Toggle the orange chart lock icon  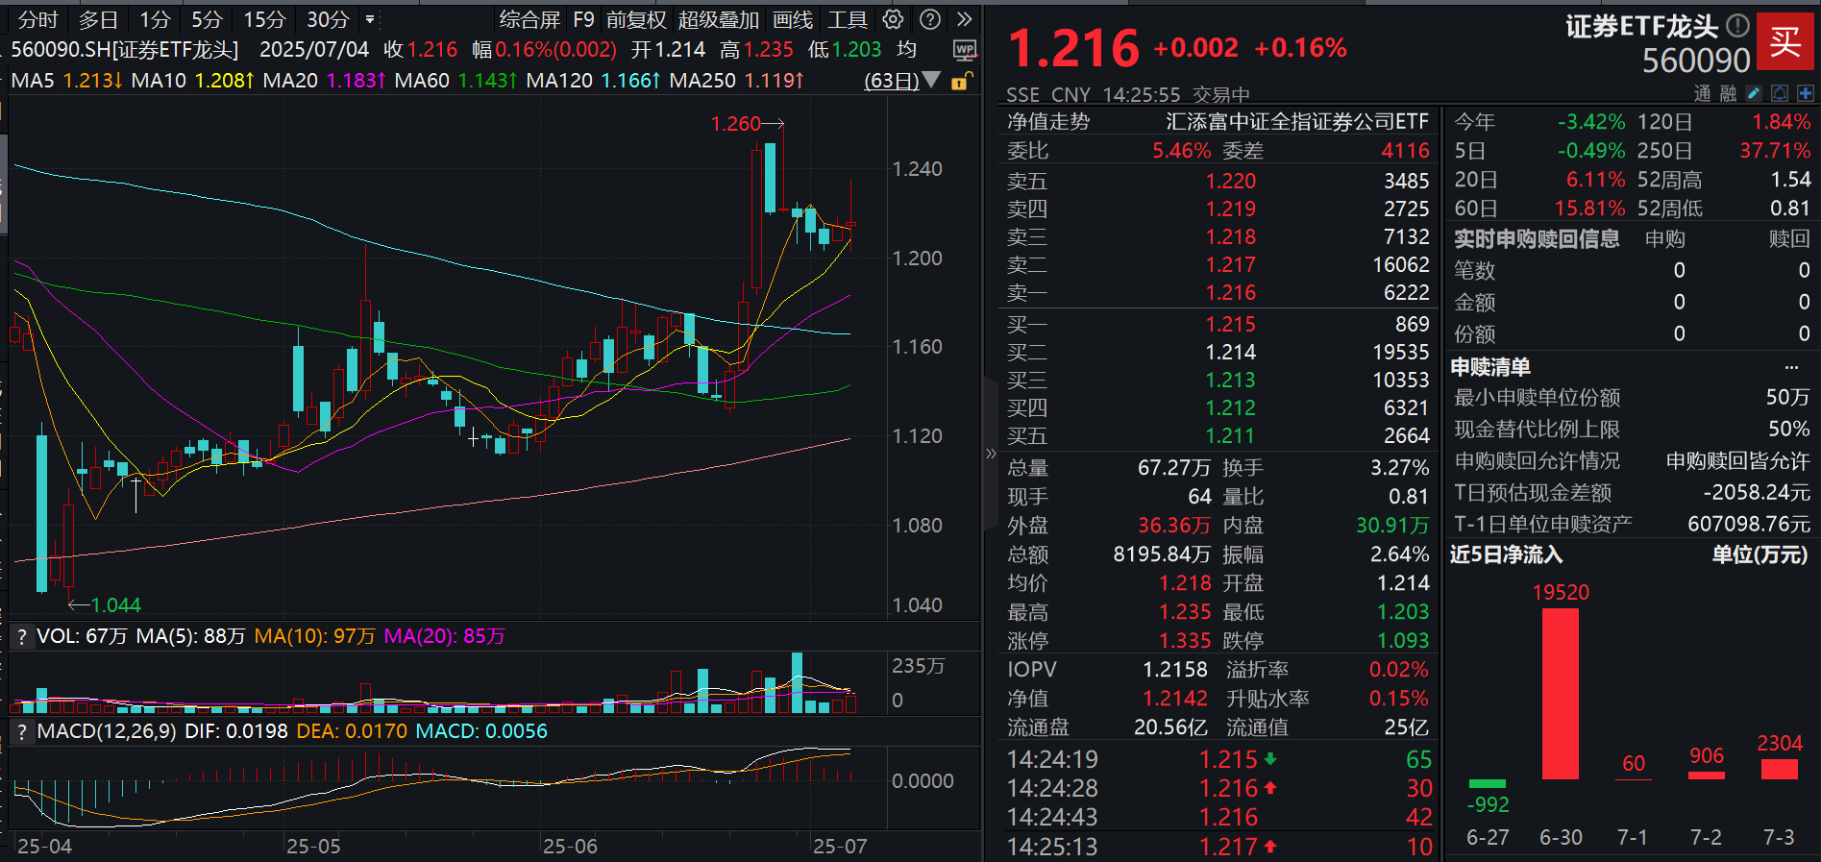coord(960,81)
